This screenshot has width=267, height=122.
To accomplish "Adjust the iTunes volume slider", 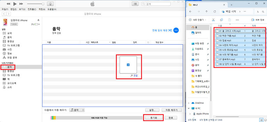I will [36, 4].
